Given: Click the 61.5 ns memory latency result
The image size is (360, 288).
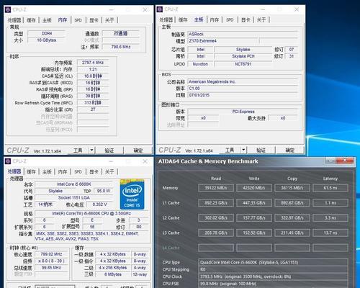Looking at the screenshot, I should [x=330, y=188].
